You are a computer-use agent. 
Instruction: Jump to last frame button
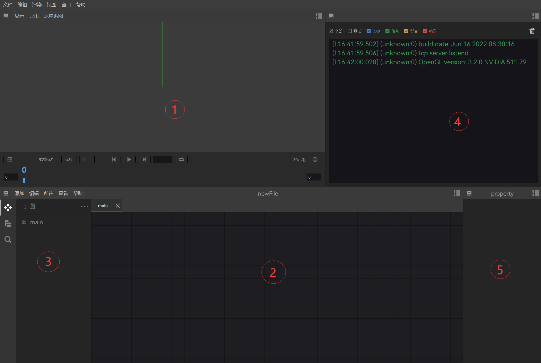point(144,159)
